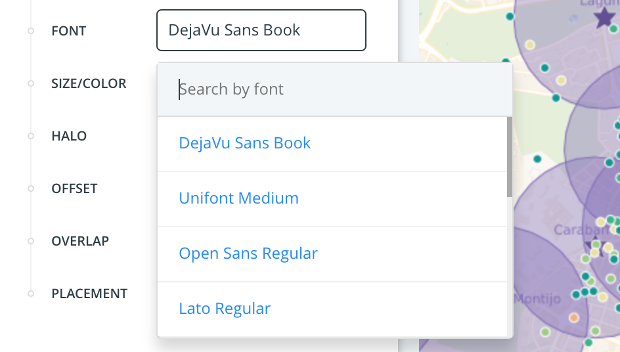The image size is (620, 352).
Task: Pick Open Sans Regular font
Action: (332, 254)
